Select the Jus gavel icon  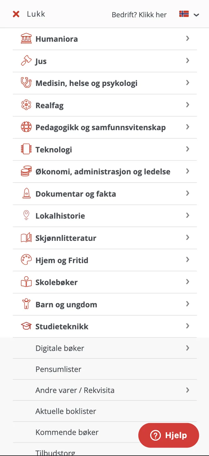(x=26, y=61)
